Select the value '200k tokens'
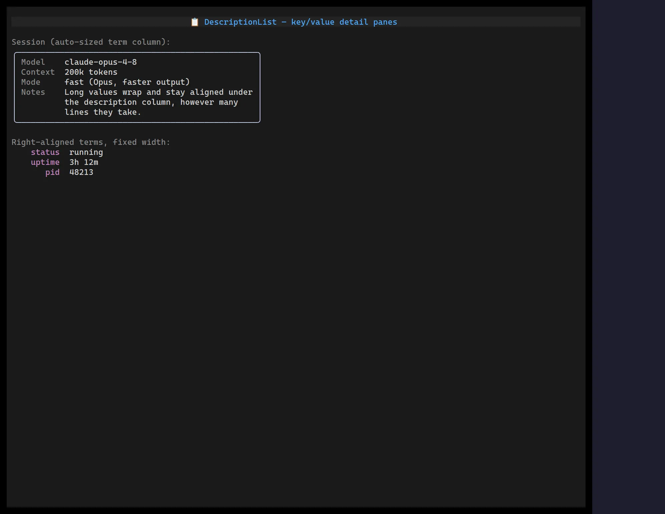This screenshot has width=665, height=514. coord(91,72)
